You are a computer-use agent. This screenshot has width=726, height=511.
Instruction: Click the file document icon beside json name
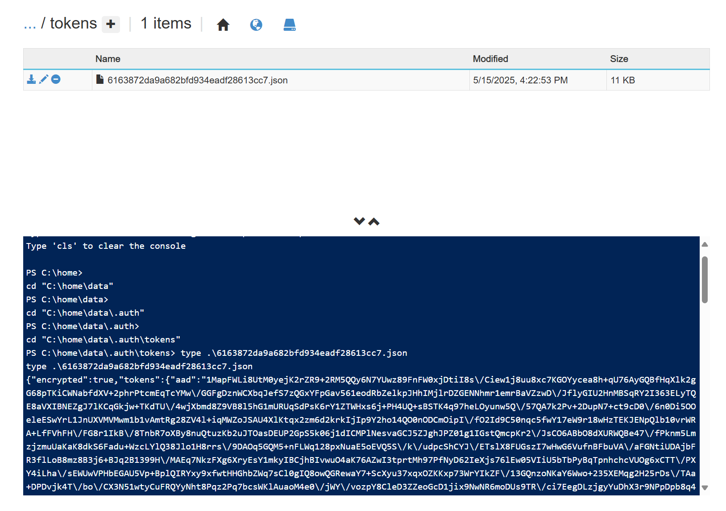[x=100, y=79]
